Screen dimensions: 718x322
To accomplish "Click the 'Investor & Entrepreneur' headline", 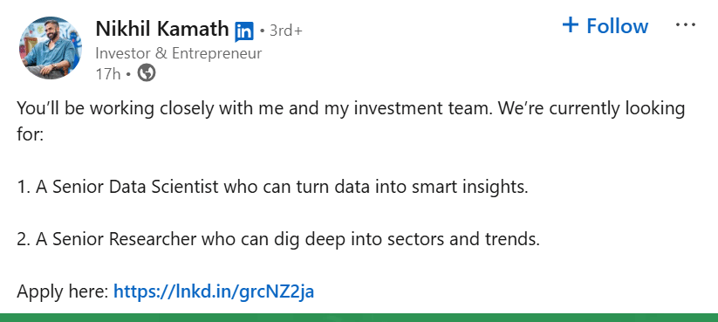I will point(179,53).
